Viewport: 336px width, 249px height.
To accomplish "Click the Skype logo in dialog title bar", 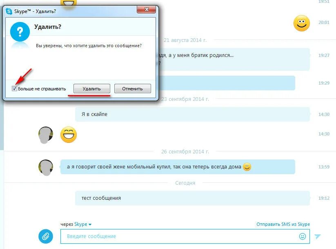I will pos(9,11).
